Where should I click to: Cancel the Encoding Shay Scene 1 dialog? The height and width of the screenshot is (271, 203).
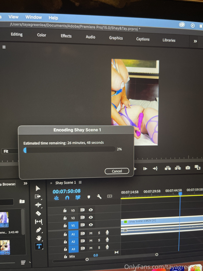(117, 171)
